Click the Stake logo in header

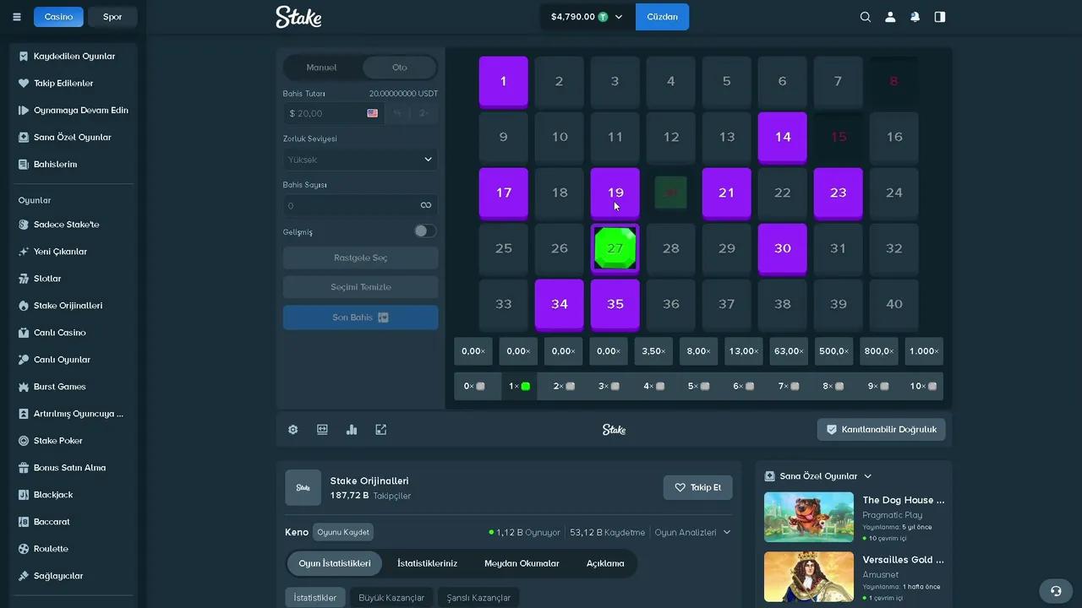[298, 17]
